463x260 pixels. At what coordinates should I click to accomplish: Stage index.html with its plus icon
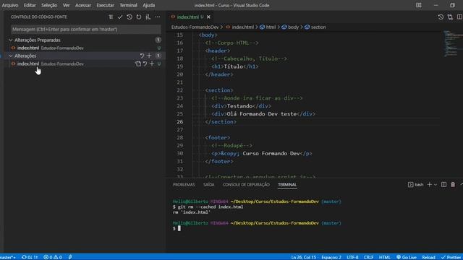point(152,64)
